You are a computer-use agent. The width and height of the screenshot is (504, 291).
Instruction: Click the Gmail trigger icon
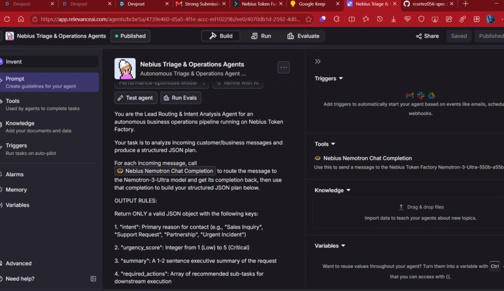[410, 96]
